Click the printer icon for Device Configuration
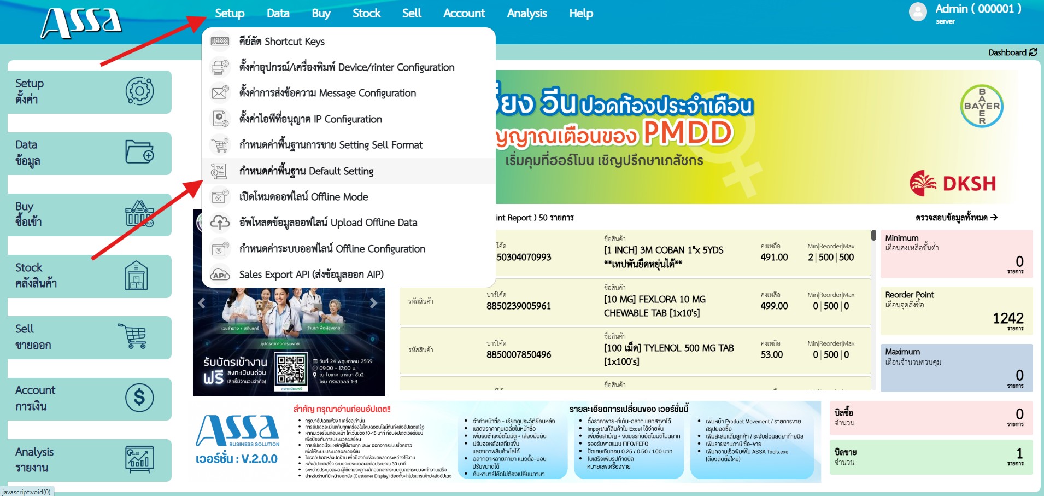 click(220, 67)
